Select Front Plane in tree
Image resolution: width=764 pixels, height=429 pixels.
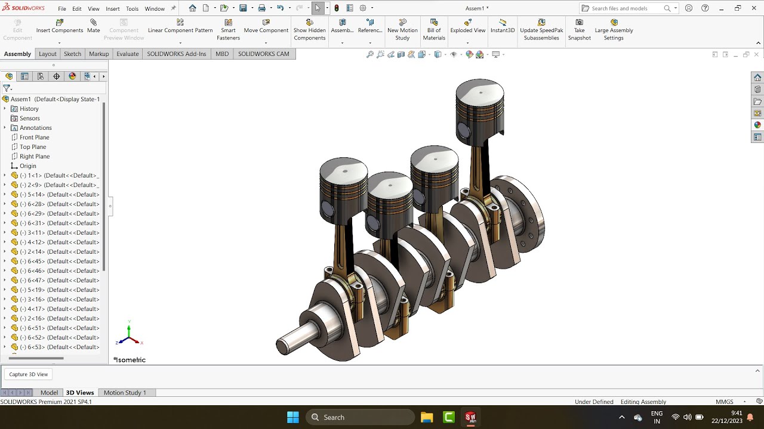[x=35, y=137]
